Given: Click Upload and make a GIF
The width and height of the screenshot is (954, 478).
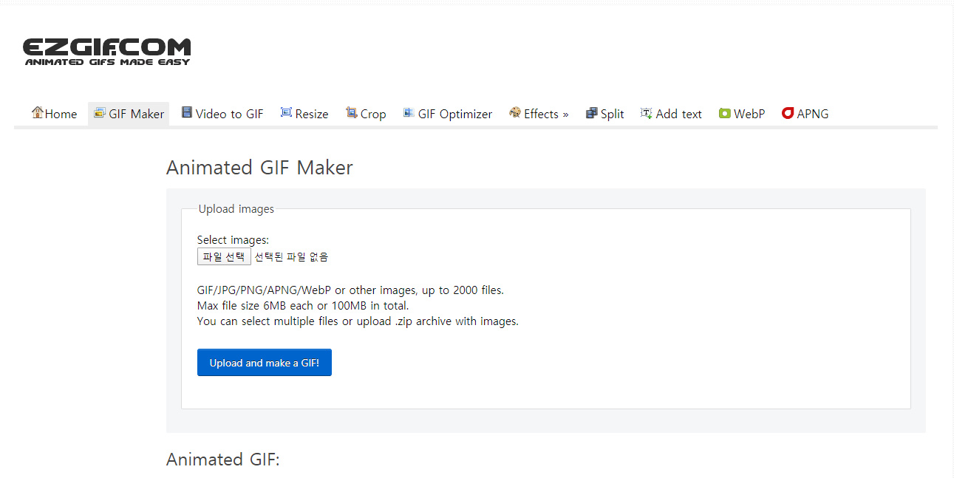Looking at the screenshot, I should [264, 362].
